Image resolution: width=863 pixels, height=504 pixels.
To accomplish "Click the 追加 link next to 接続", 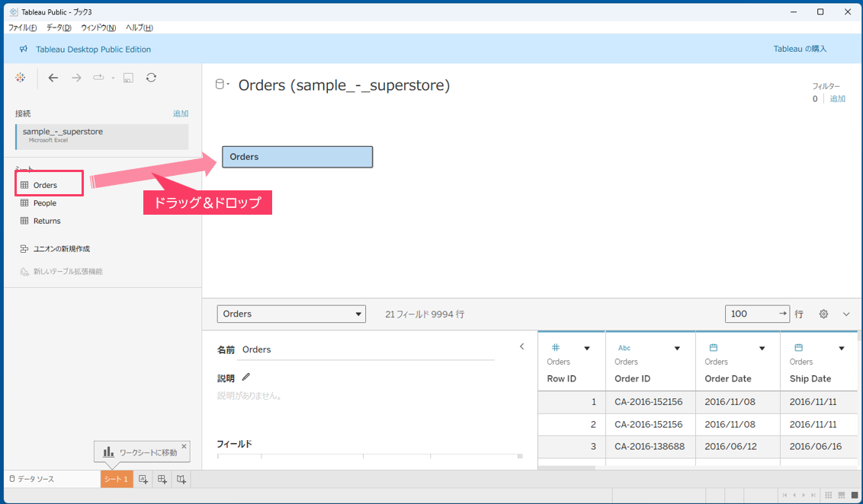I will 180,113.
